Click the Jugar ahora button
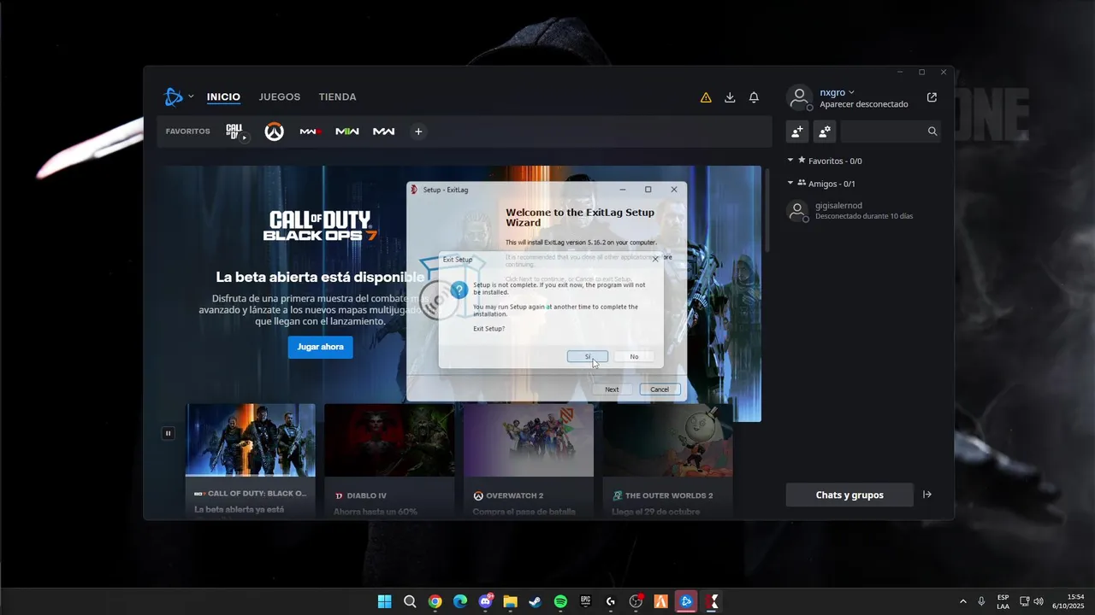Screen dimensions: 1095x615 [x=320, y=347]
